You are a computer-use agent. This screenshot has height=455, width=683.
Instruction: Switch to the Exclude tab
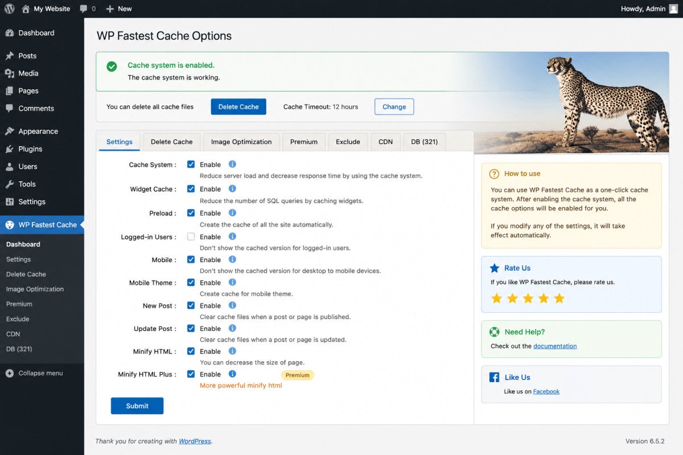(348, 142)
